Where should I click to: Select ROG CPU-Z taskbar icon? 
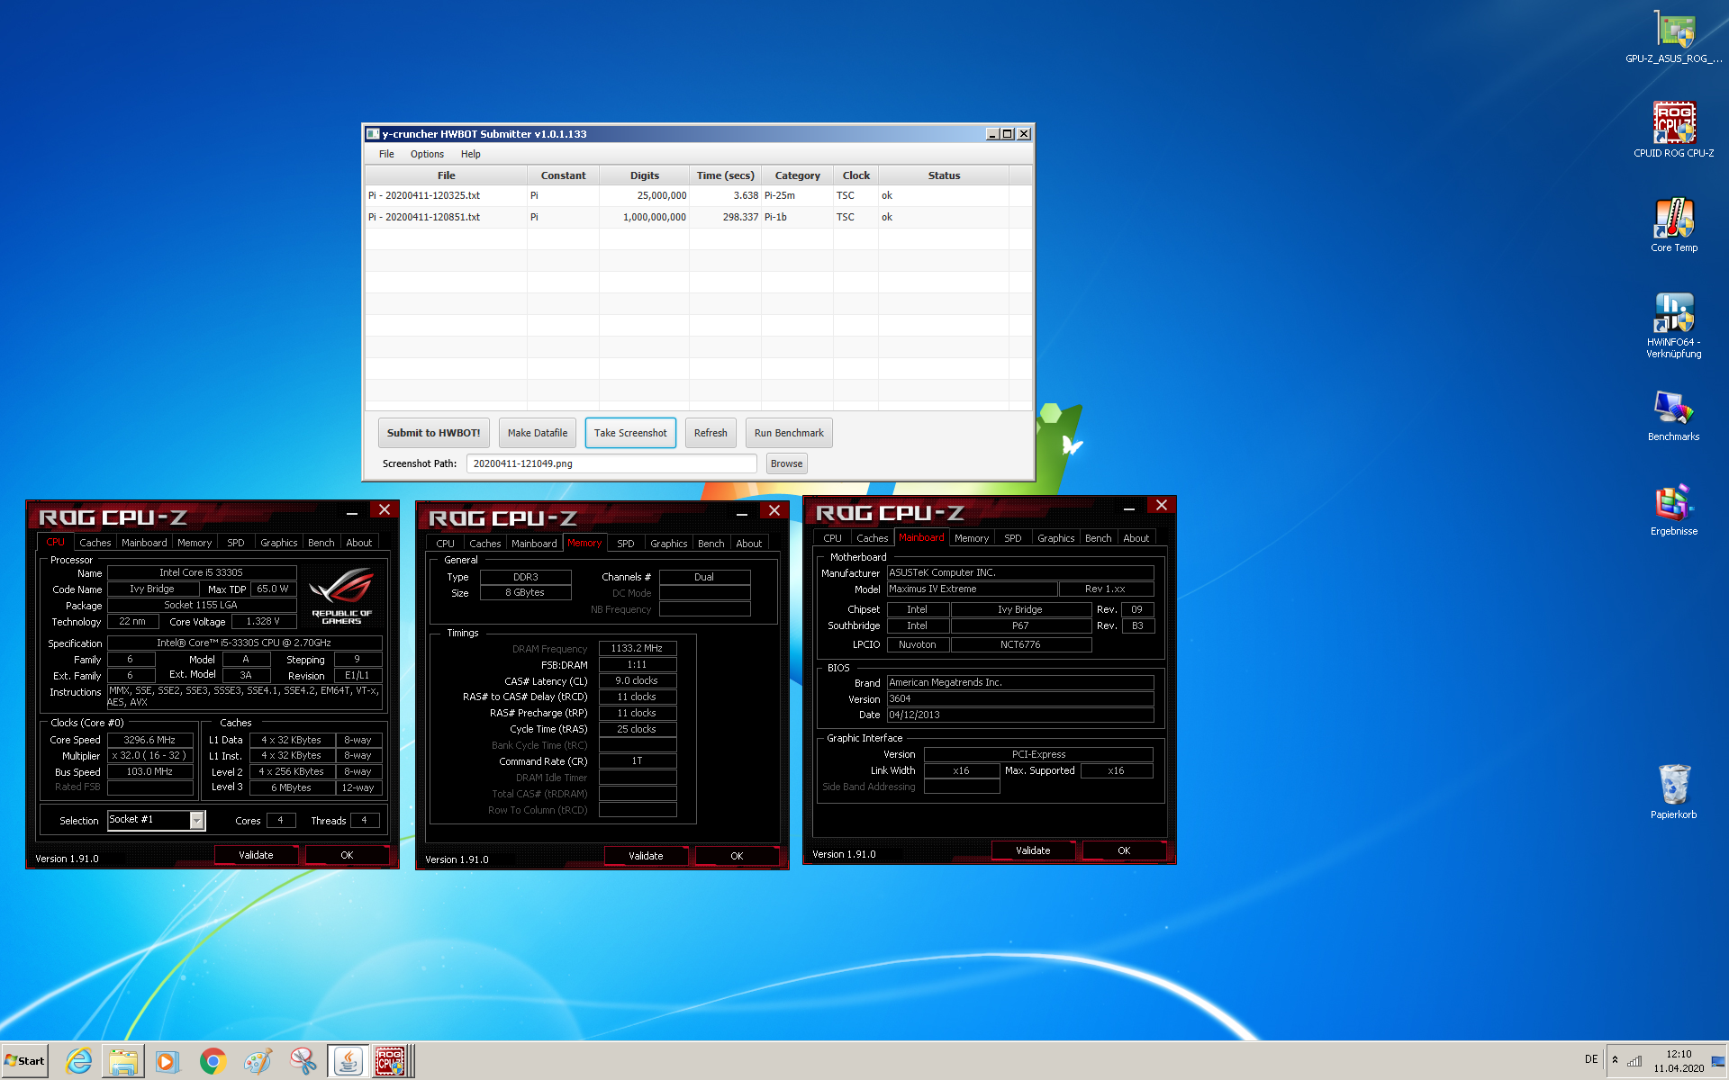(x=393, y=1062)
